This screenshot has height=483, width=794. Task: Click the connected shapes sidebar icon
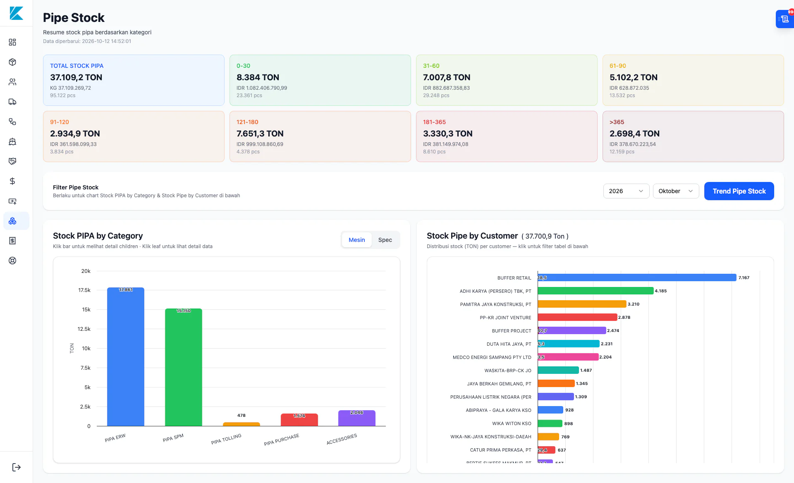coord(12,122)
